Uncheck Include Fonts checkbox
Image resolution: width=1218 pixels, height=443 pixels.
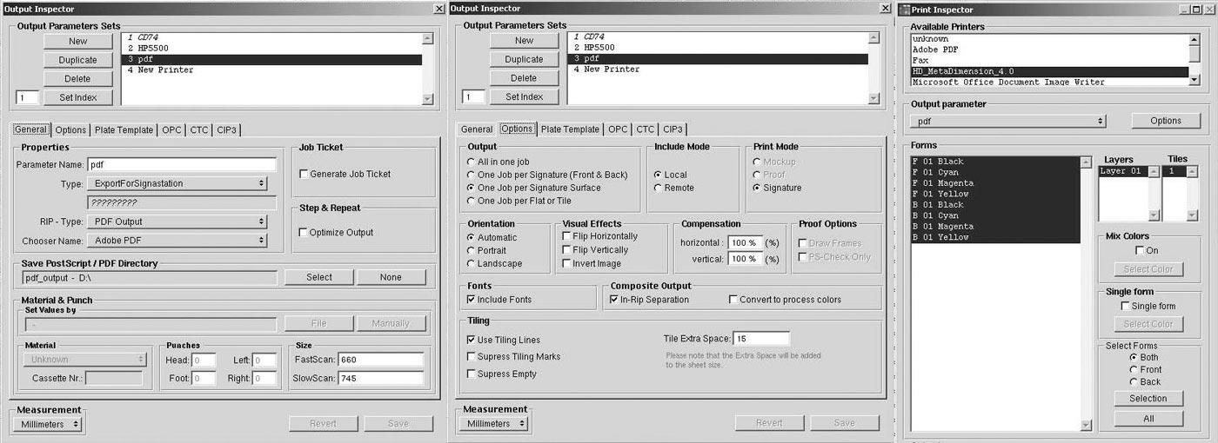pyautogui.click(x=472, y=300)
